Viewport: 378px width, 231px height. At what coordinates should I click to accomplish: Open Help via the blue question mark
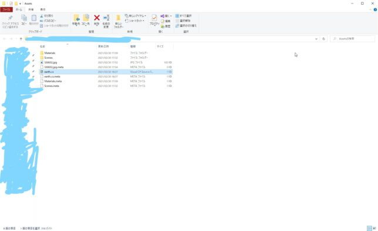point(375,9)
